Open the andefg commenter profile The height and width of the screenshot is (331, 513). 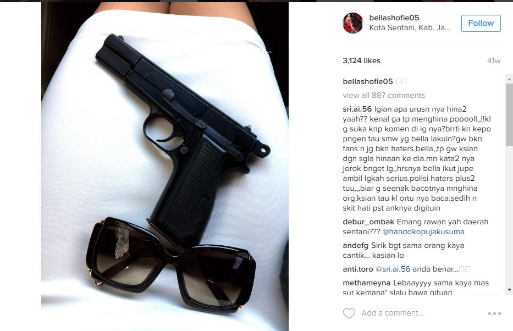pos(356,245)
